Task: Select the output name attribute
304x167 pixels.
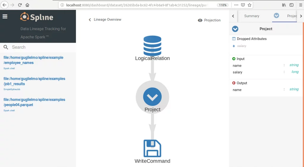Action: tap(237, 90)
